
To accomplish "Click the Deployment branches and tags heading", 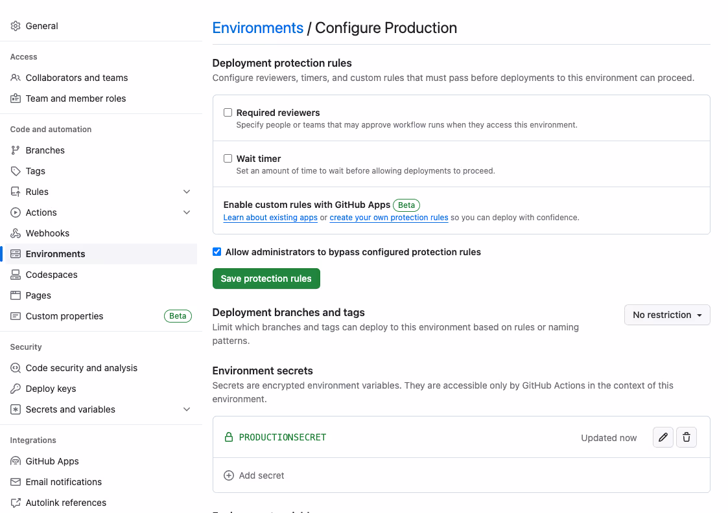I will click(x=288, y=313).
